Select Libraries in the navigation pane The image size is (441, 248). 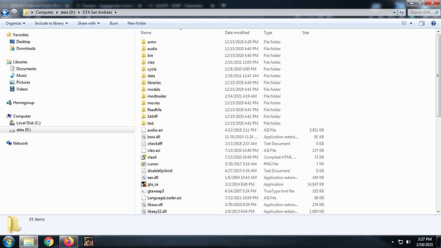pyautogui.click(x=20, y=62)
